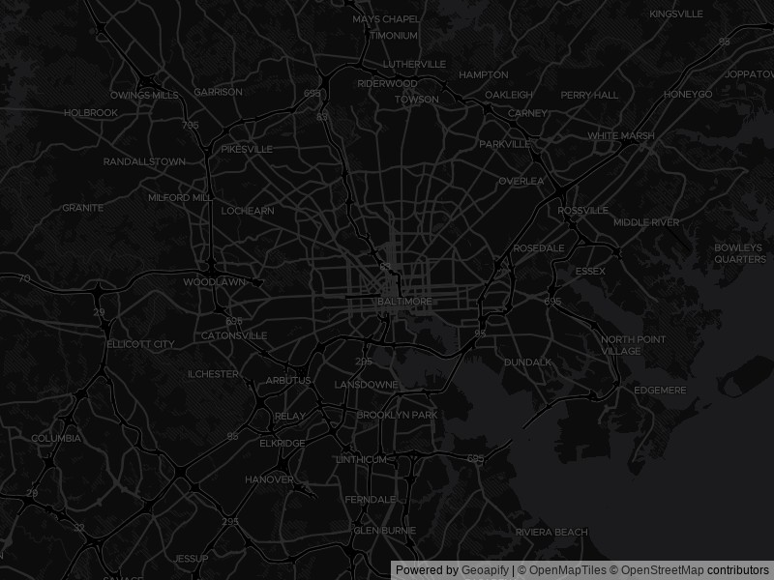
Task: Click the ESSEX label
Action: click(590, 272)
